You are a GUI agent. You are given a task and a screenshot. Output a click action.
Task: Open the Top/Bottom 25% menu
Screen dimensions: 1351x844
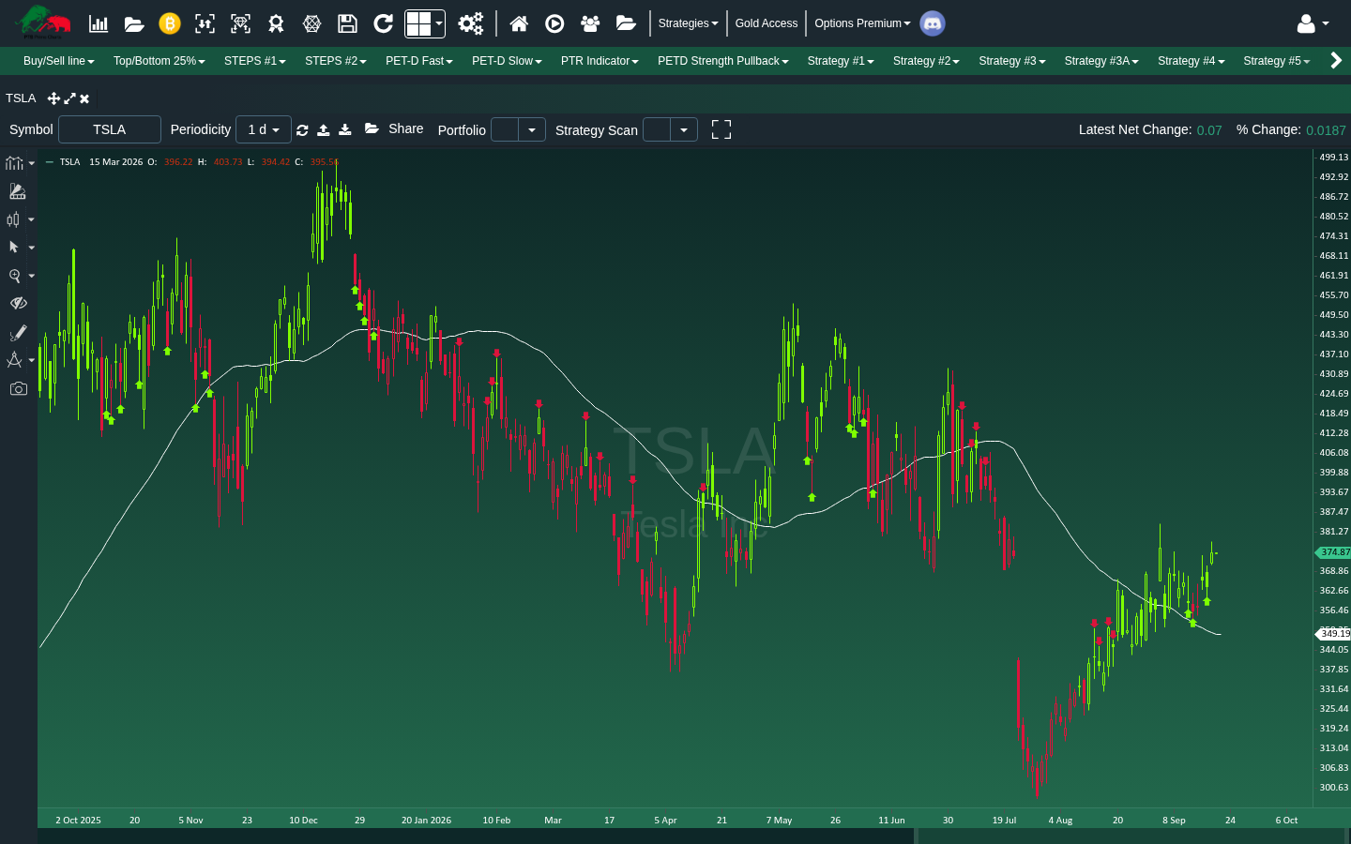click(159, 61)
